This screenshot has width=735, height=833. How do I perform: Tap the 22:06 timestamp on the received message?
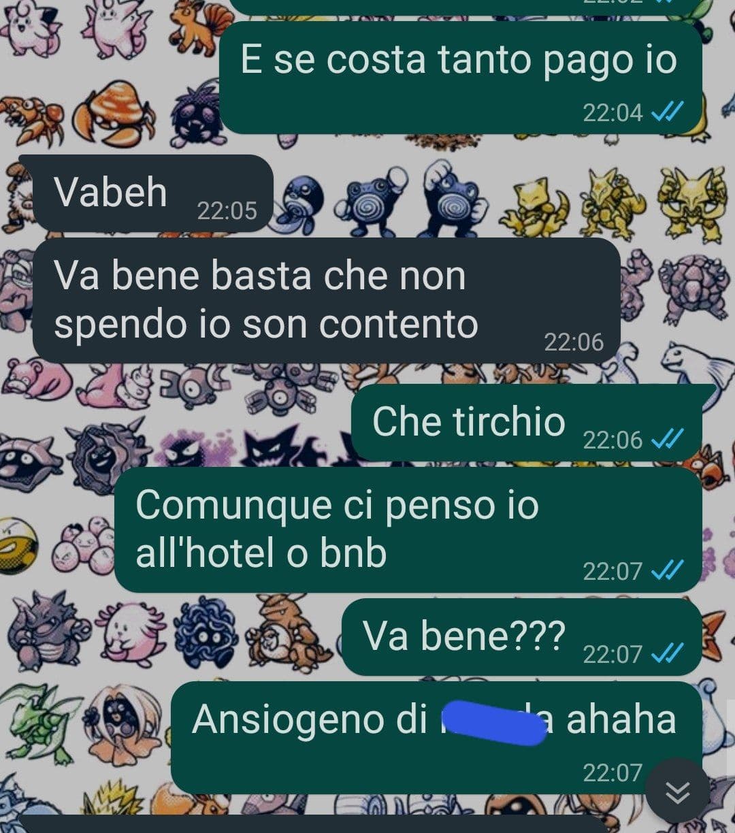(x=574, y=342)
